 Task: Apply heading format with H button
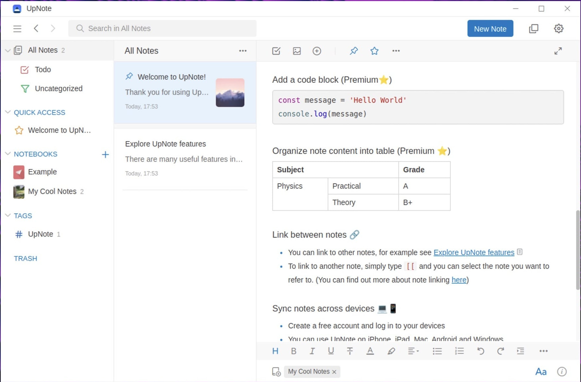pyautogui.click(x=275, y=351)
